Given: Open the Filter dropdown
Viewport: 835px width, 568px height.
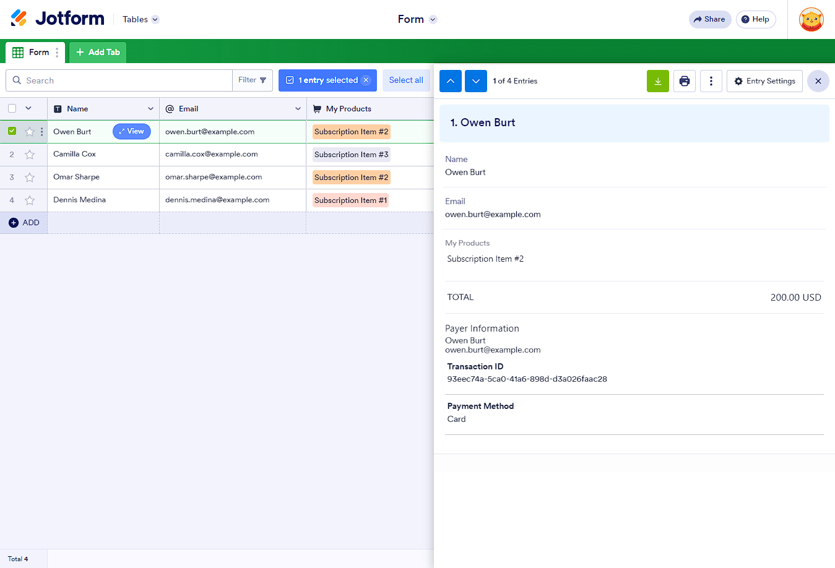Looking at the screenshot, I should click(x=253, y=80).
